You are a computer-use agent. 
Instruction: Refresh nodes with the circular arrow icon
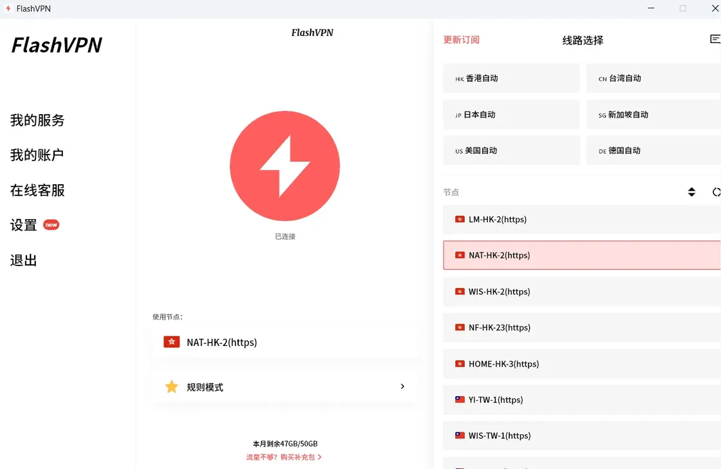[716, 192]
